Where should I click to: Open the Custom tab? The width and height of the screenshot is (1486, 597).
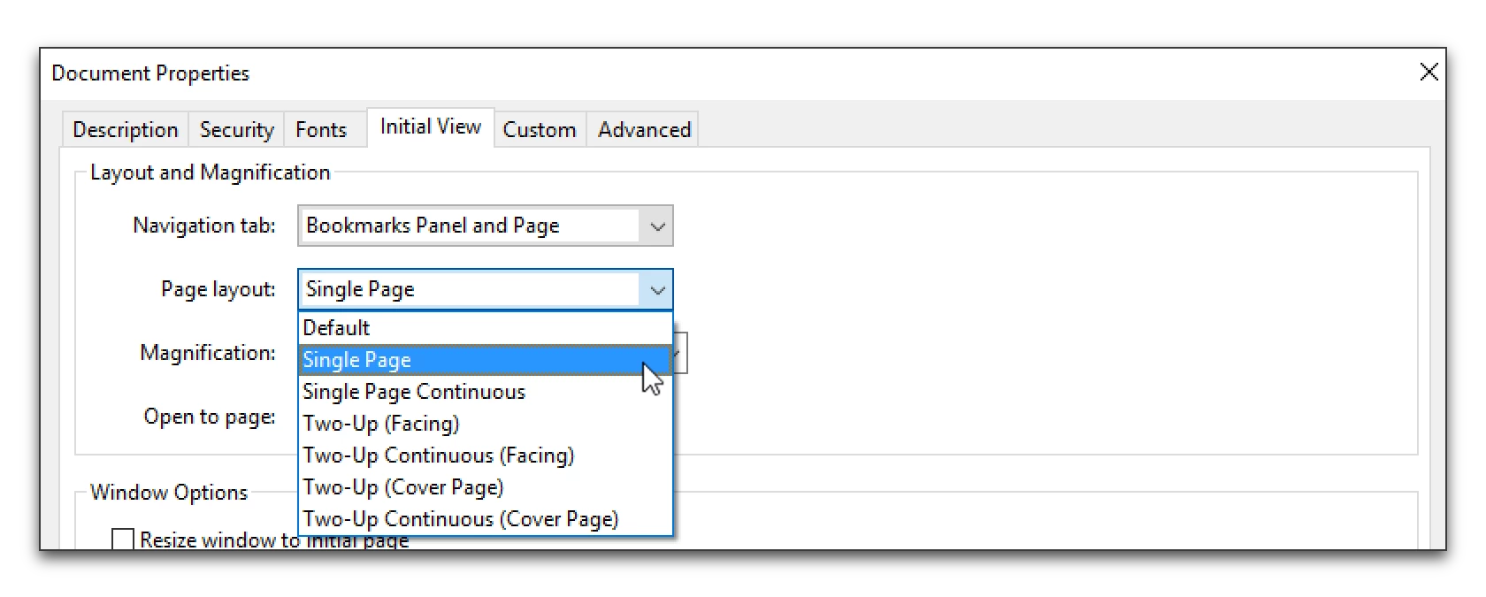point(540,130)
